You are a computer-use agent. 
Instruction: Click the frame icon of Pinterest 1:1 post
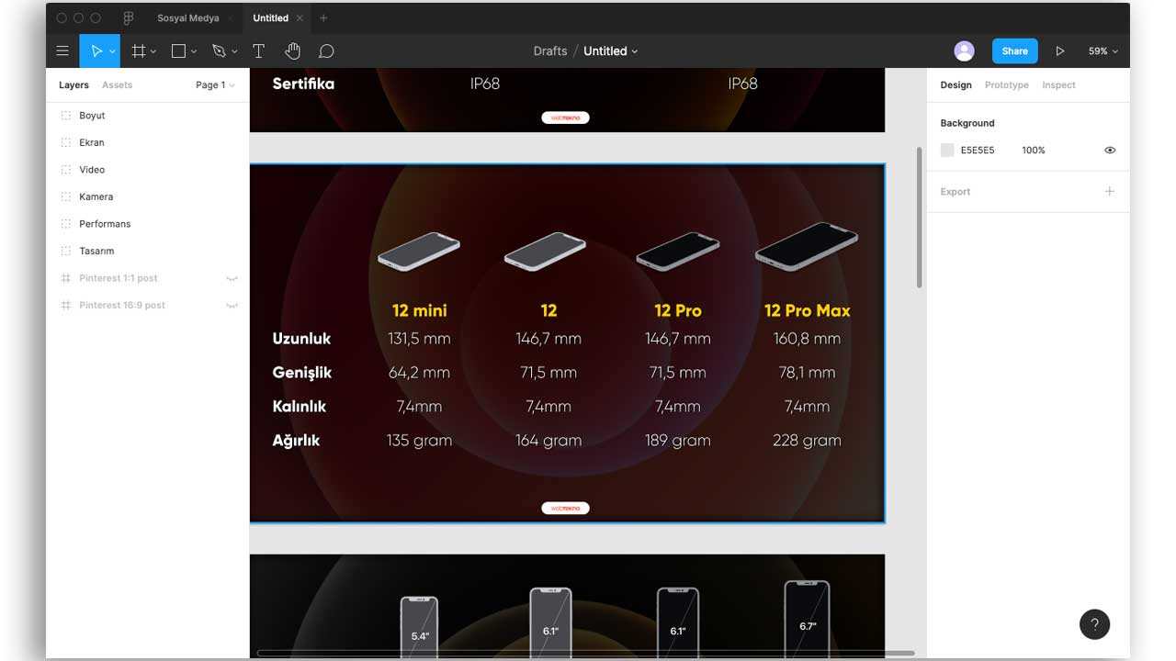[x=65, y=278]
